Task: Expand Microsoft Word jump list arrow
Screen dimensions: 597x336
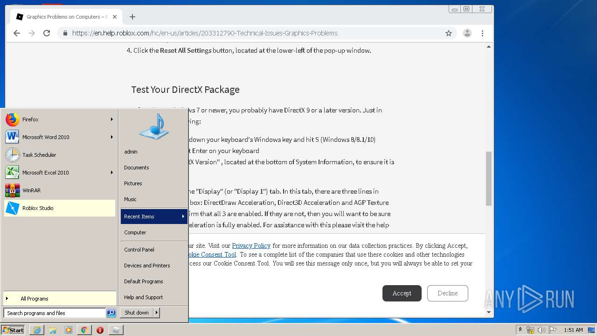Action: pos(111,137)
